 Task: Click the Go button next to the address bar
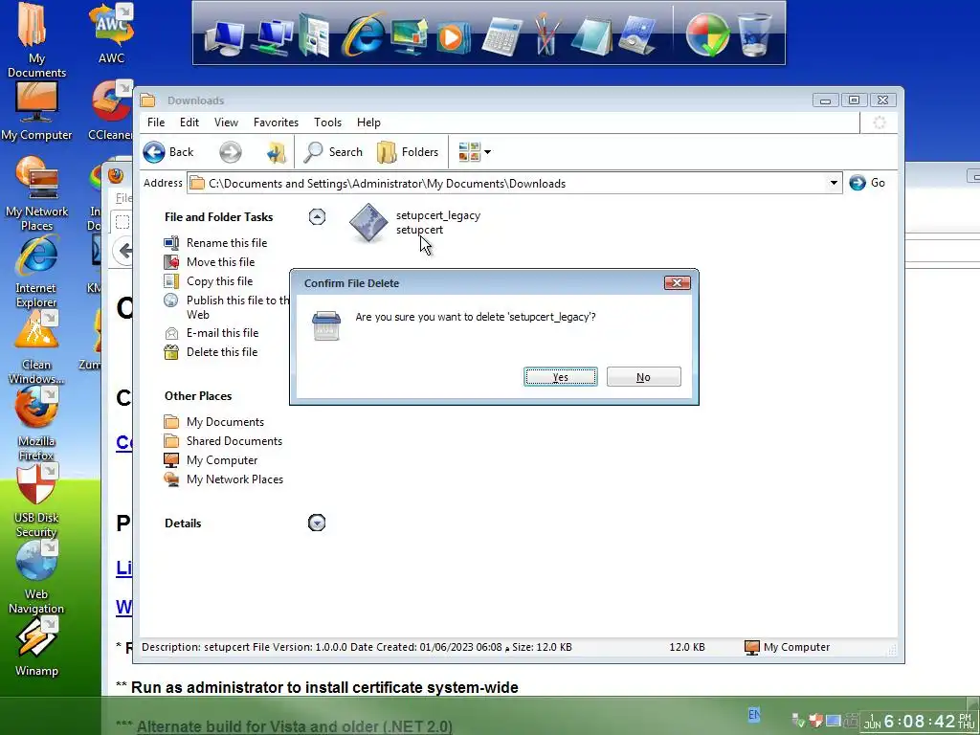867,183
